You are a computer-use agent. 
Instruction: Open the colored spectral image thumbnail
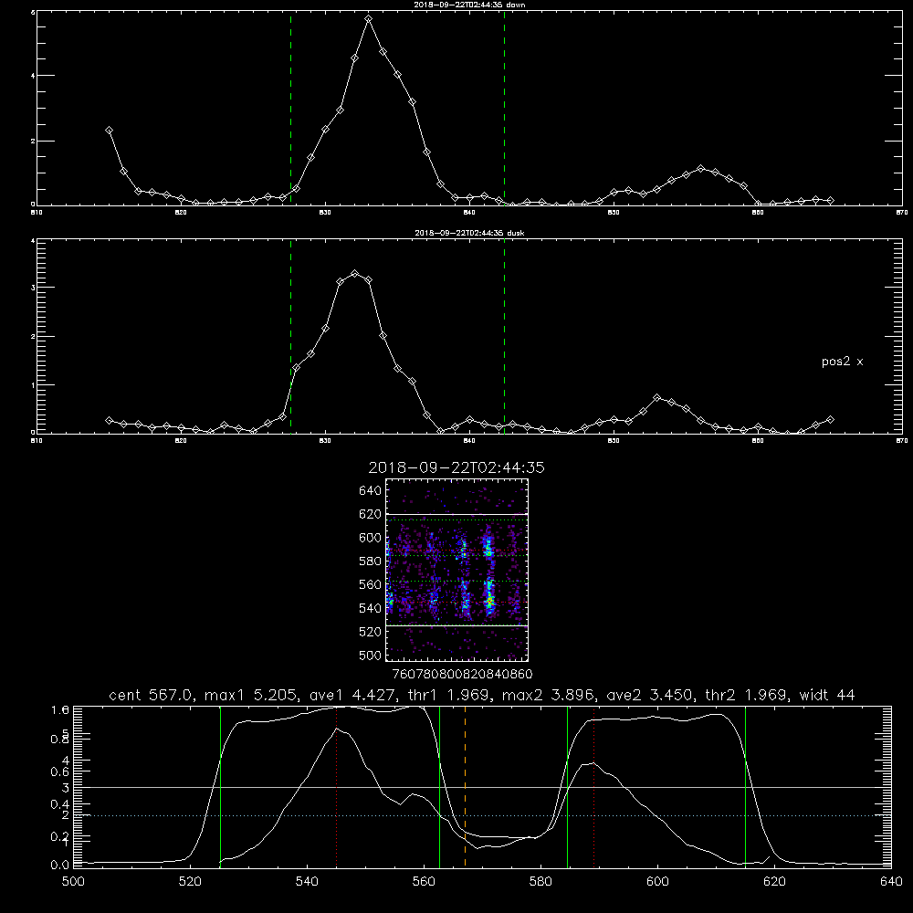point(457,570)
